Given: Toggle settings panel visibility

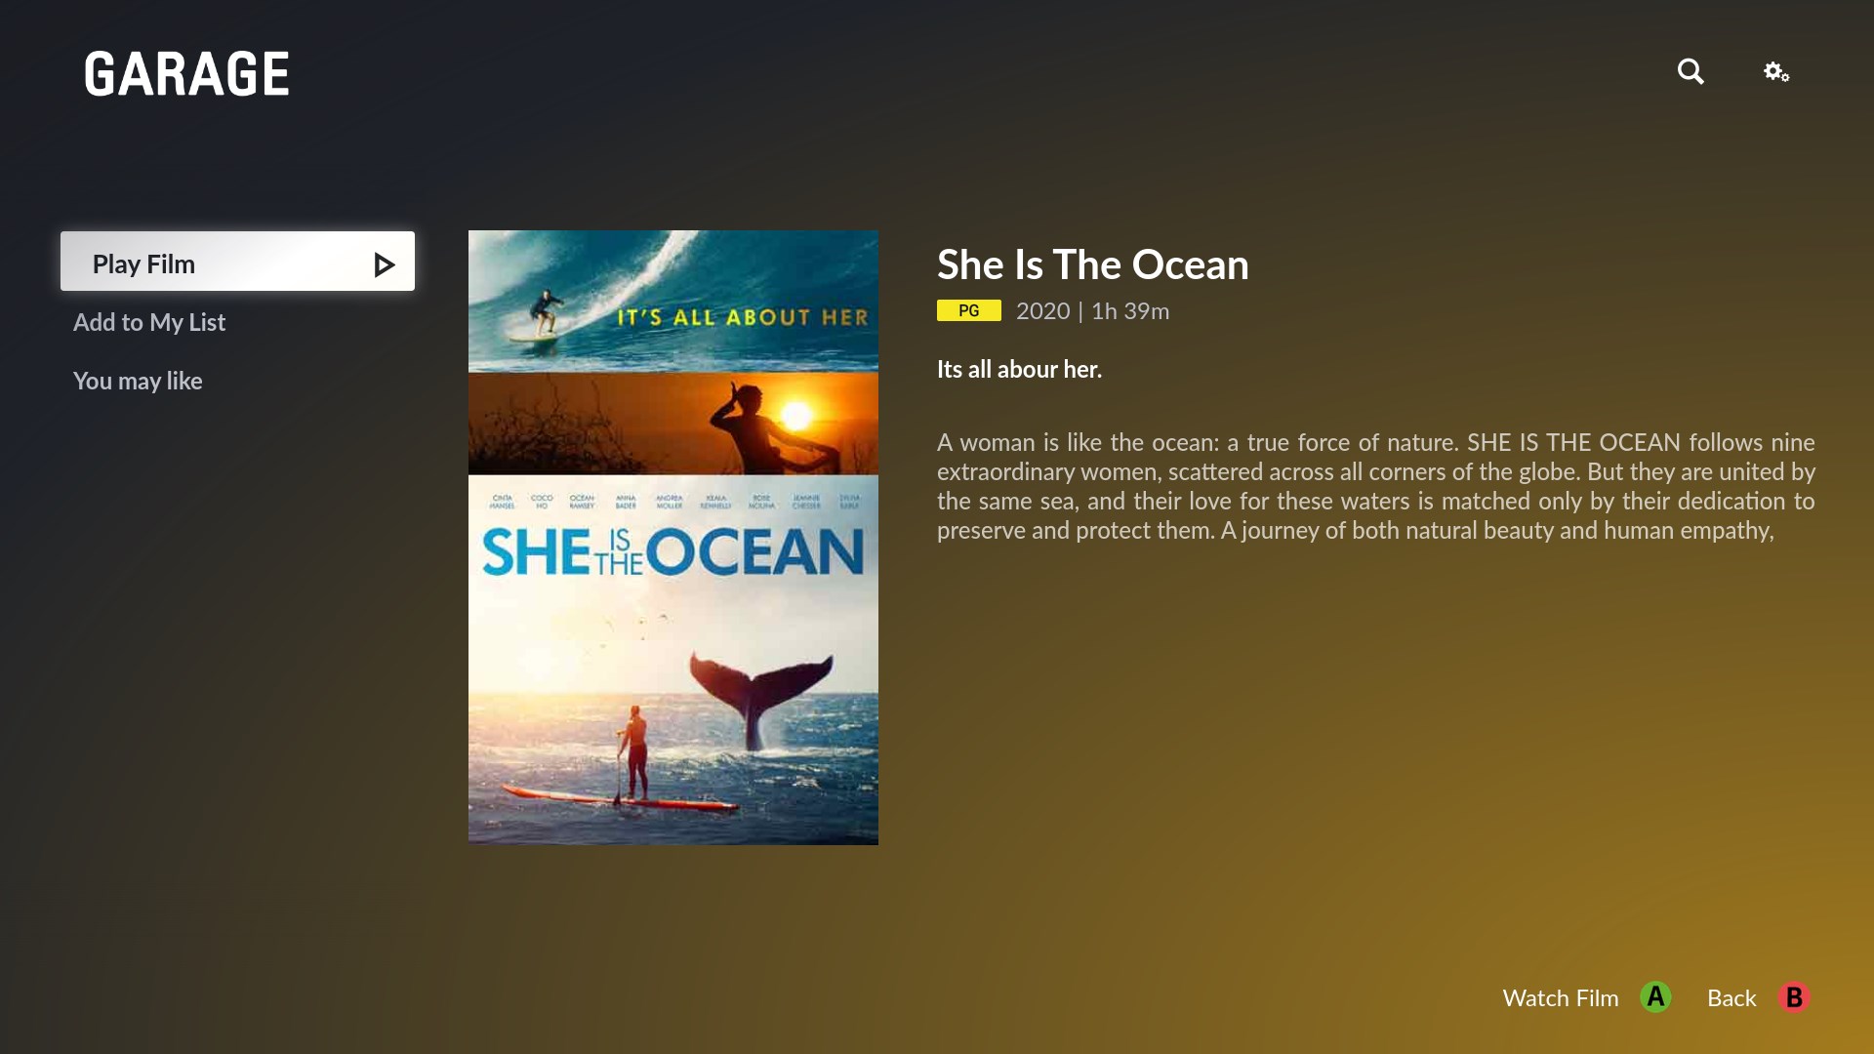Looking at the screenshot, I should click(1776, 71).
